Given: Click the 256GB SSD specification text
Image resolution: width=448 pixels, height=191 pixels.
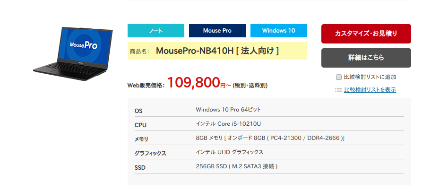Looking at the screenshot, I should (236, 166).
